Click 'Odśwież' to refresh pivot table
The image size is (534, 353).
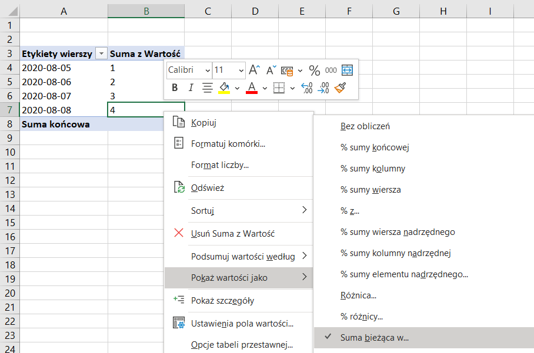pyautogui.click(x=207, y=188)
